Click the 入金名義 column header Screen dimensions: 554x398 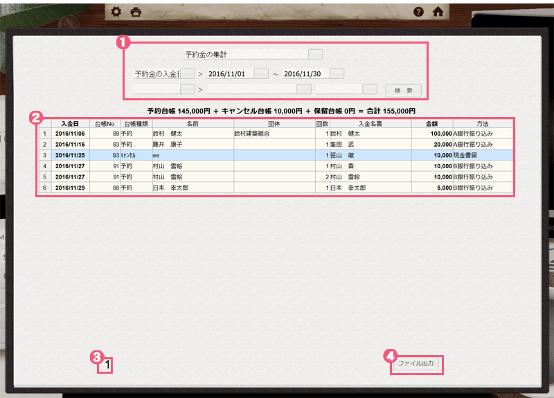370,124
